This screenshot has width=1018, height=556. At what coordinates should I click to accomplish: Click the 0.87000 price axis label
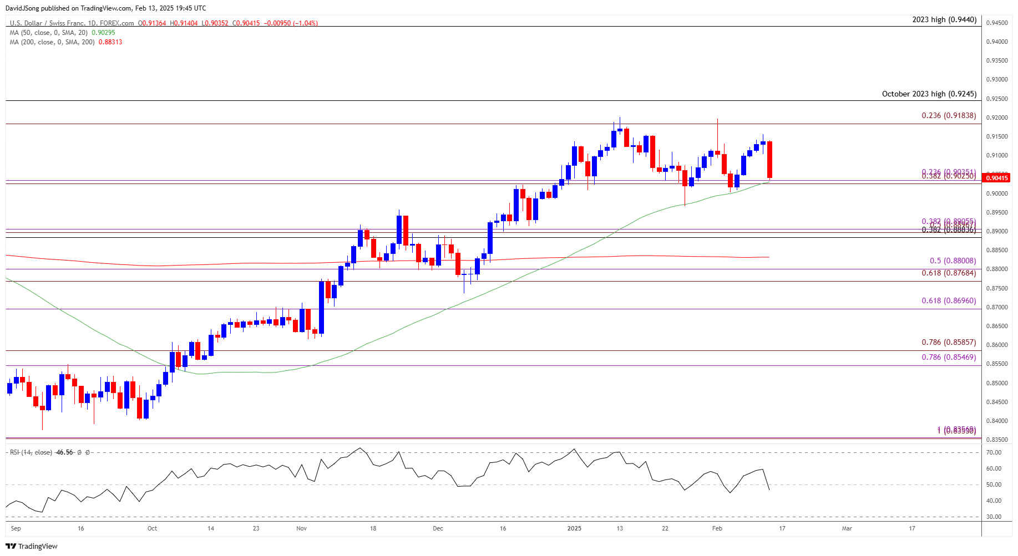997,307
